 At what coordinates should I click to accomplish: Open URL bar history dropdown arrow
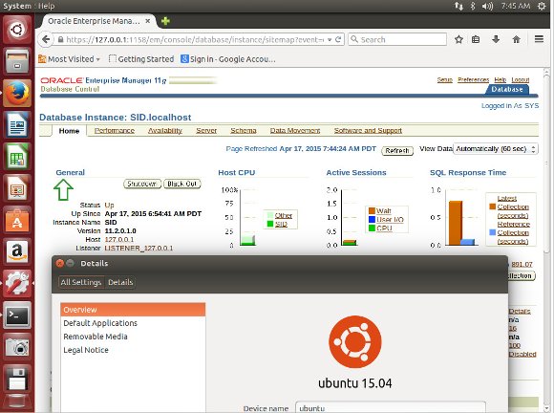pos(330,39)
